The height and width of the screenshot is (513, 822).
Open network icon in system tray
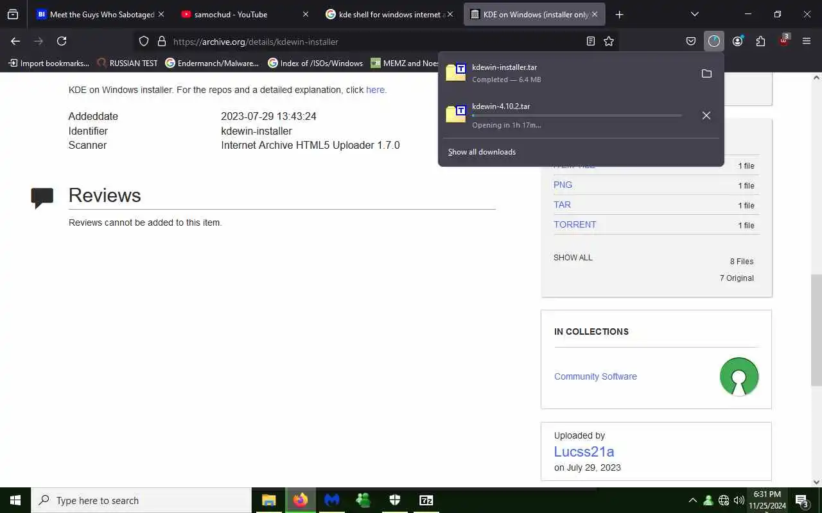pos(724,500)
